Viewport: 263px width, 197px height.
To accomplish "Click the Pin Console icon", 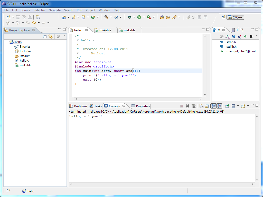I will [227, 106].
